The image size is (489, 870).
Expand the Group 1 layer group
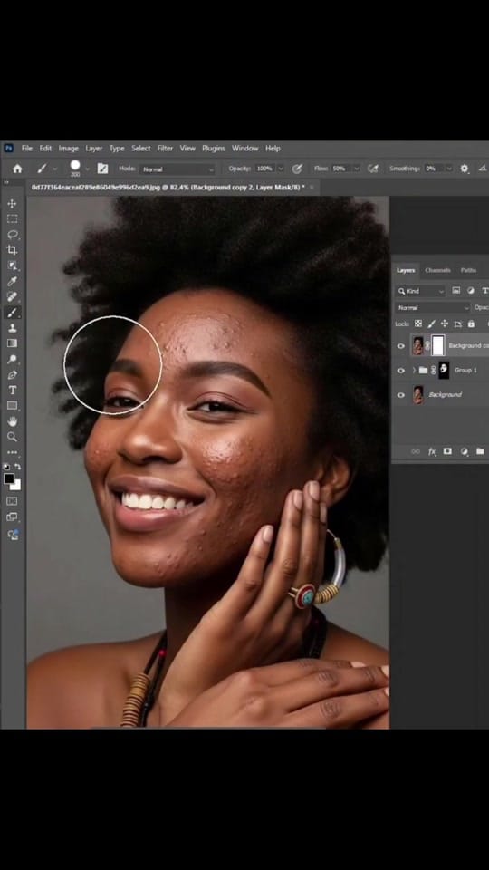pyautogui.click(x=414, y=371)
